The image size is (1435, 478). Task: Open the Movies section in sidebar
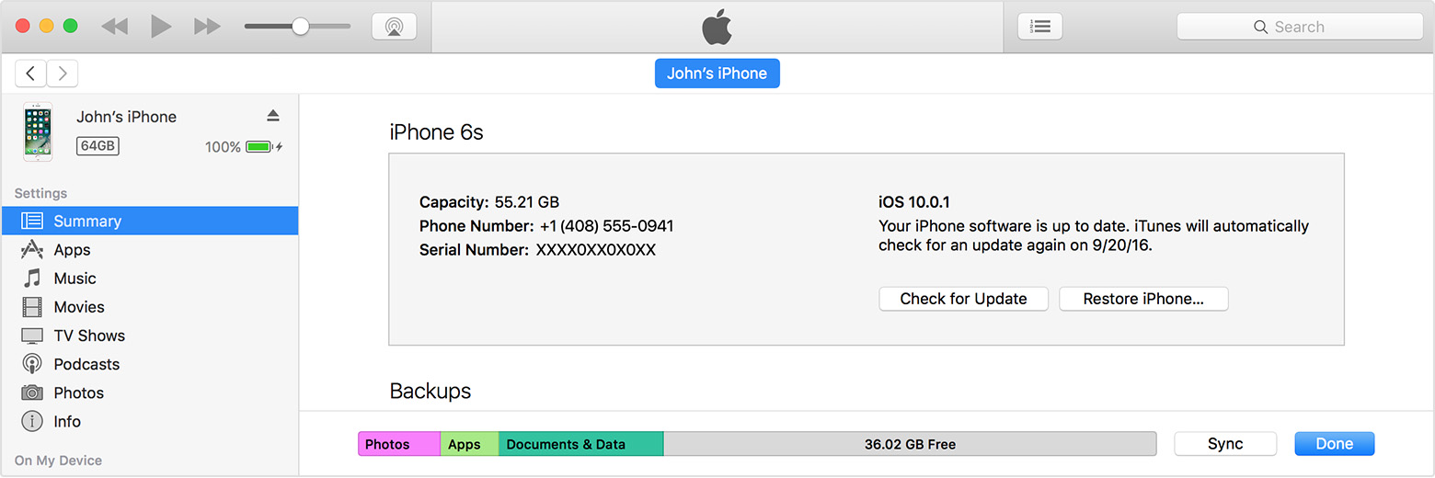click(150, 307)
